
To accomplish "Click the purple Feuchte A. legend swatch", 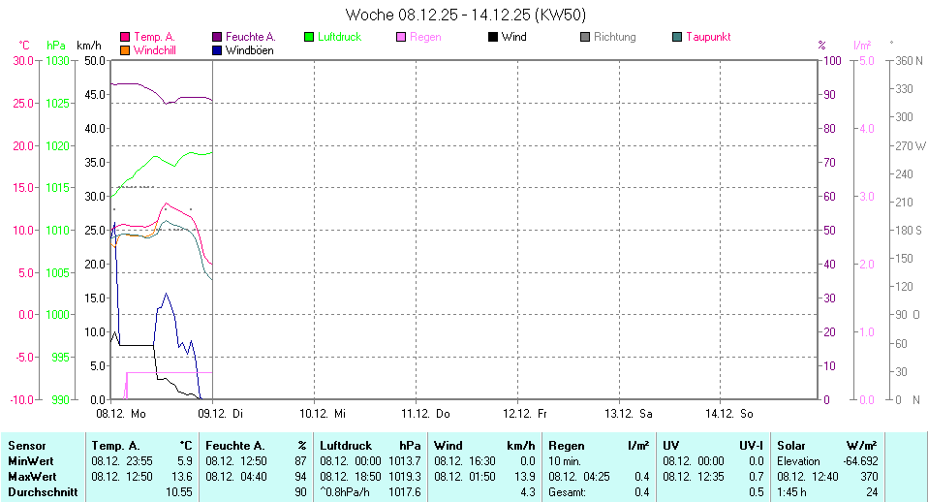I will coord(218,37).
